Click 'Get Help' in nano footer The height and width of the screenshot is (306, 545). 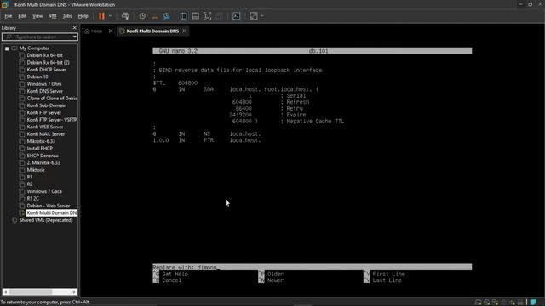(x=175, y=274)
